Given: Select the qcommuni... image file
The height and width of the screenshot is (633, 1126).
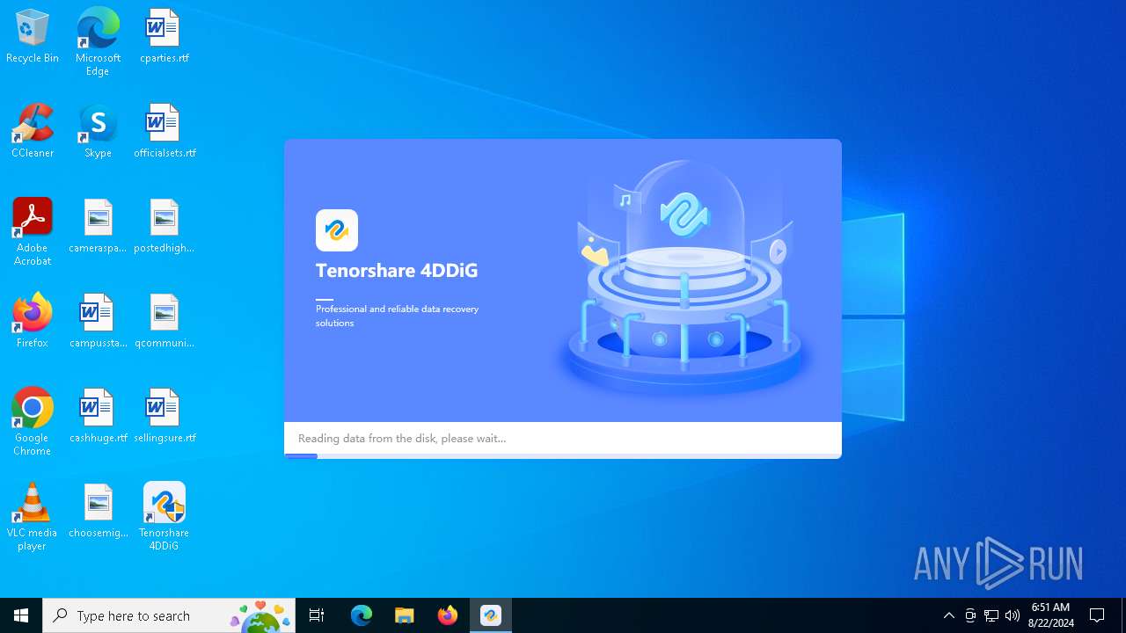Looking at the screenshot, I should pos(165,322).
